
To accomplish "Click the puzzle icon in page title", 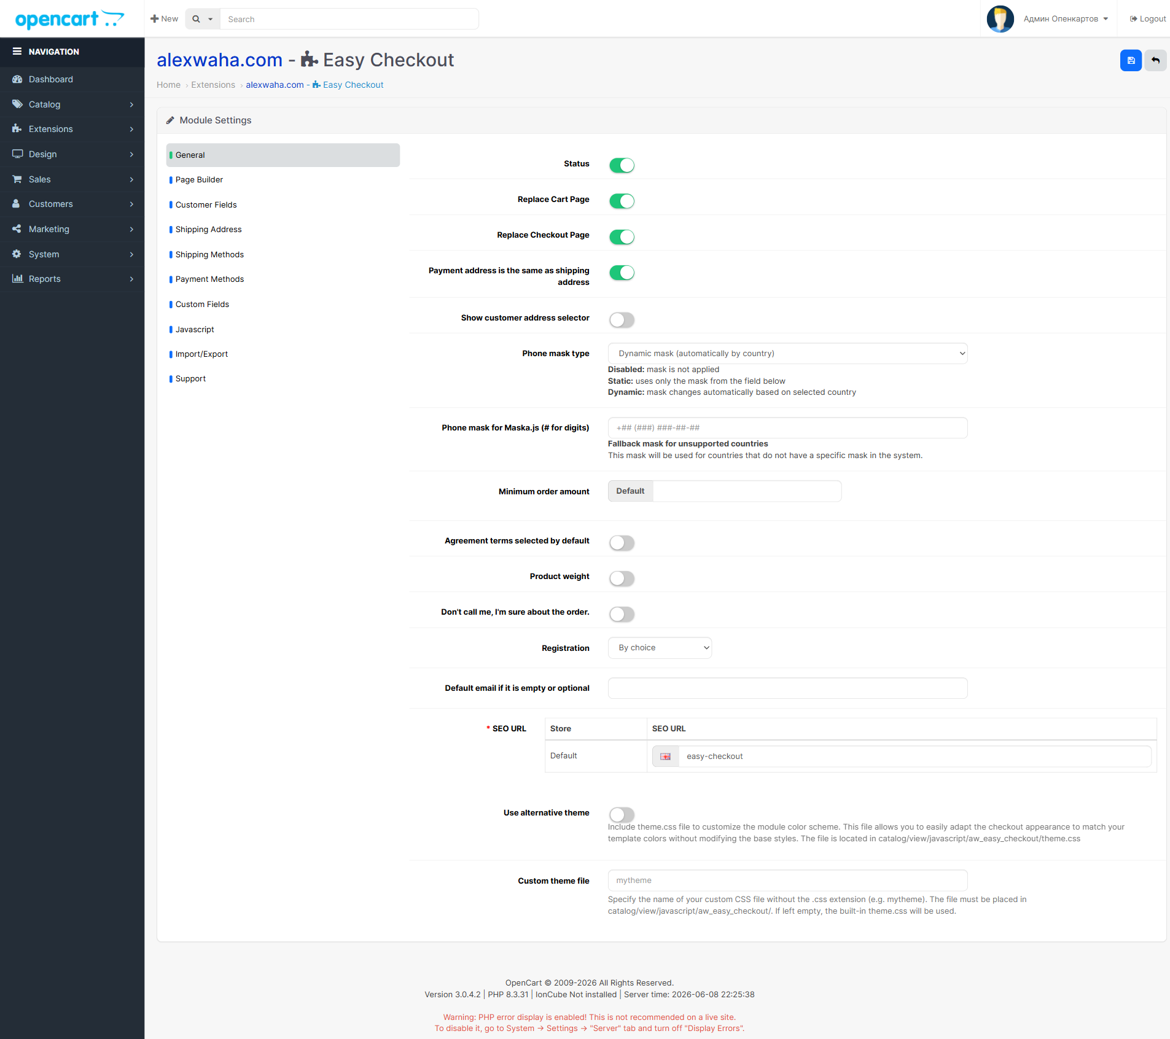I will pos(309,60).
